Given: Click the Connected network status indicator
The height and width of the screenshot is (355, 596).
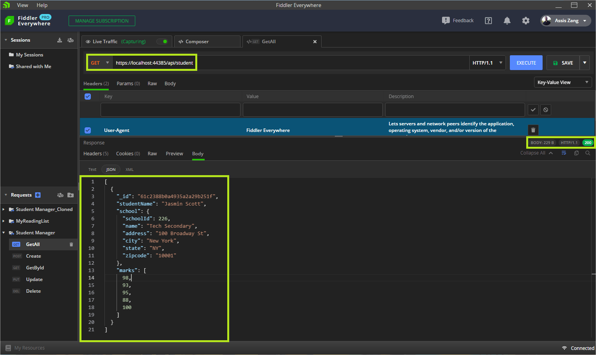Looking at the screenshot, I should [x=578, y=348].
